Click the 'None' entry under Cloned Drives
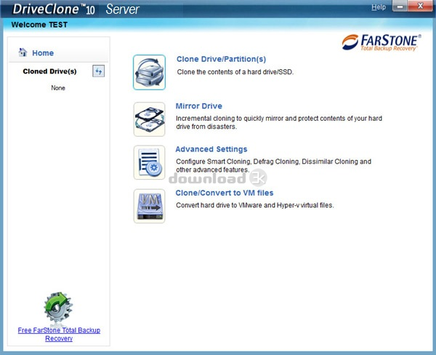This screenshot has height=355, width=436. (x=58, y=88)
